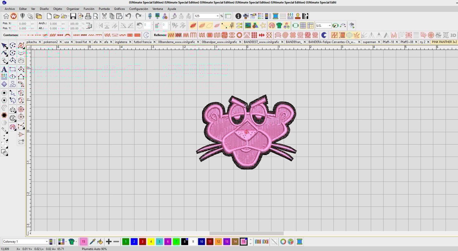The height and width of the screenshot is (251, 458).
Task: Click the pink current color 15 box
Action: click(x=83, y=242)
